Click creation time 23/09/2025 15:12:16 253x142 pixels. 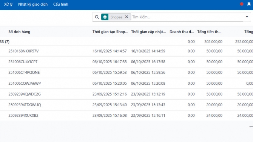coord(110,94)
